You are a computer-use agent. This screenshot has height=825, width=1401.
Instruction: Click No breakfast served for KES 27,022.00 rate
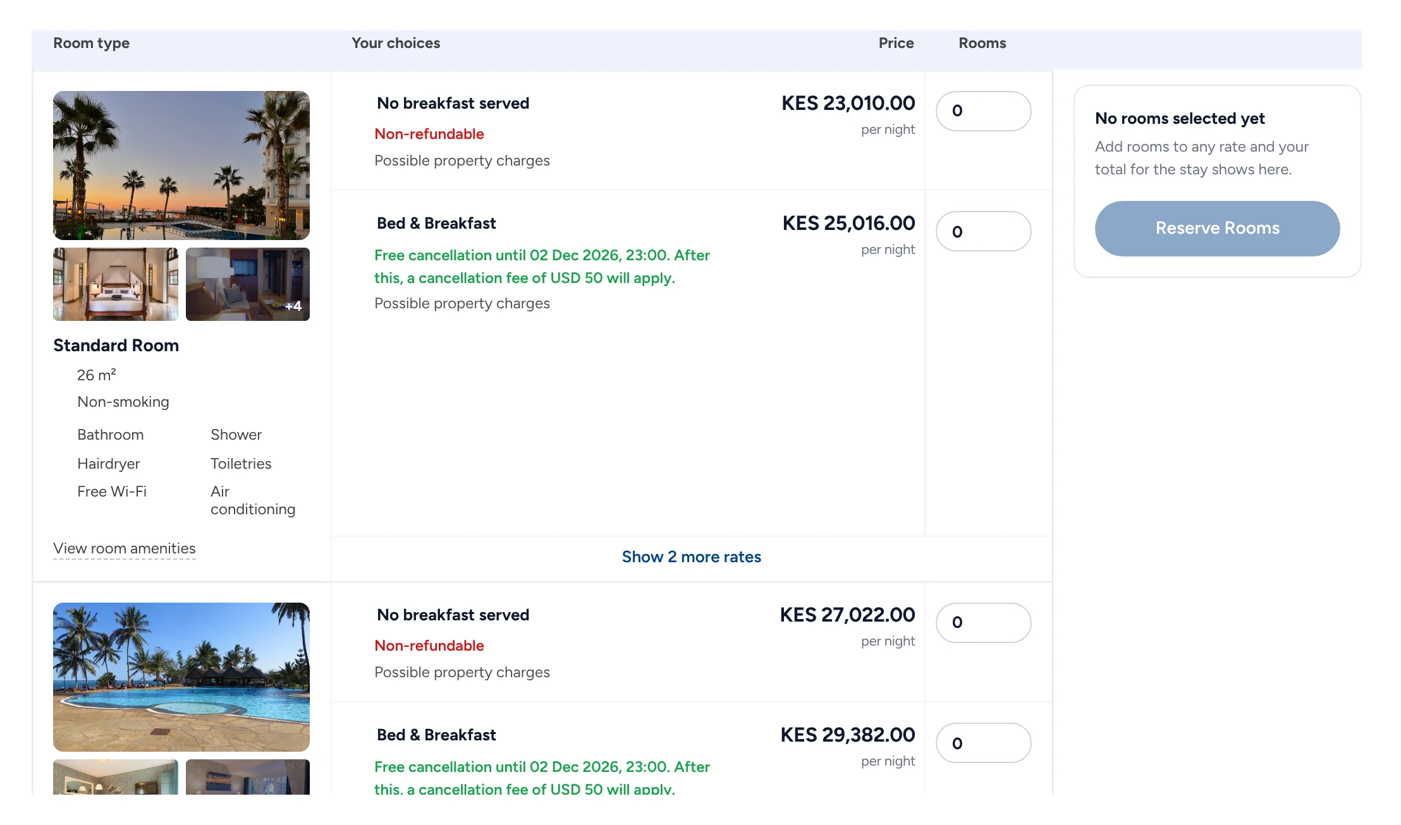[x=453, y=615]
